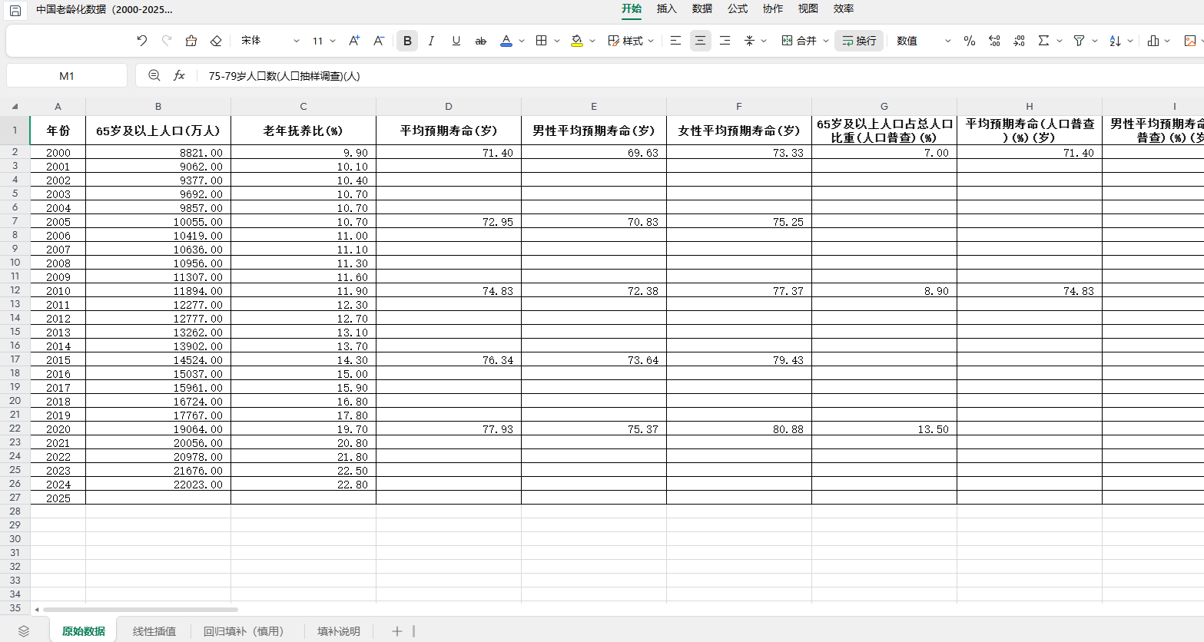Apply the font color A icon
The image size is (1204, 642).
(506, 41)
